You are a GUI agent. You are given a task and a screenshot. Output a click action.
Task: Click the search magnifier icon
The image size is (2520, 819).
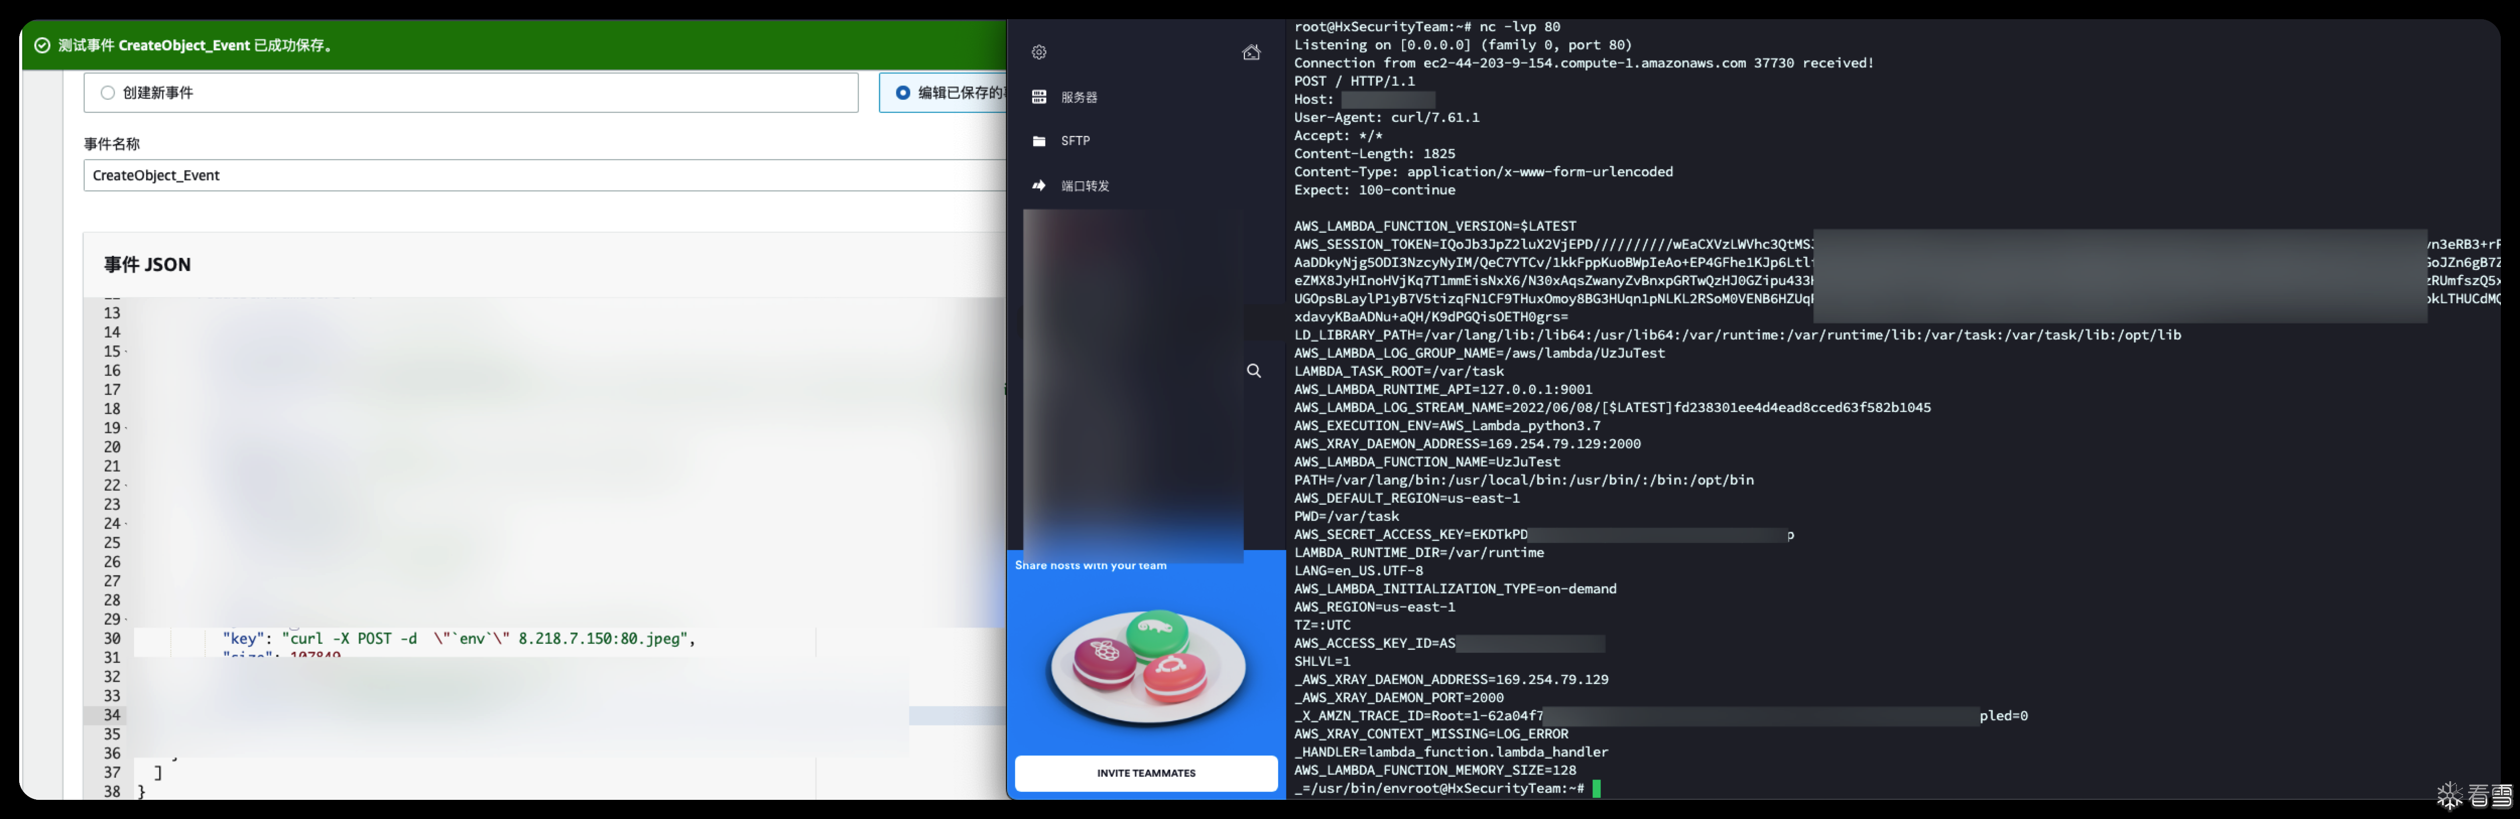click(1254, 370)
